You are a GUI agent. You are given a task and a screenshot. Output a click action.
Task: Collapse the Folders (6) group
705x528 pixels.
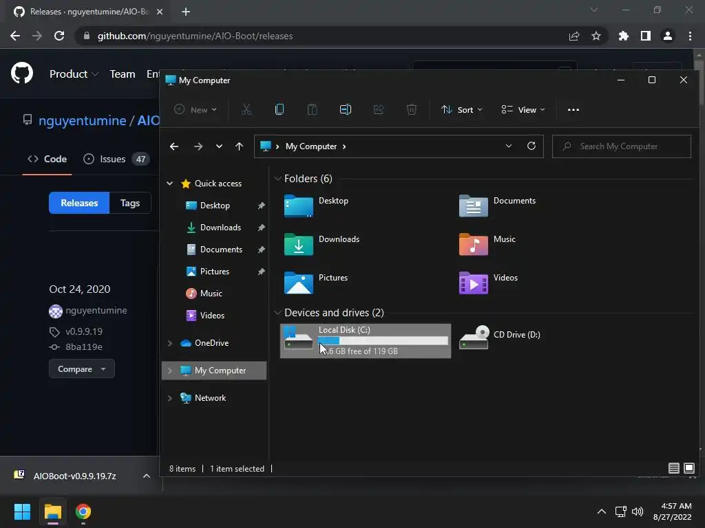(x=277, y=179)
